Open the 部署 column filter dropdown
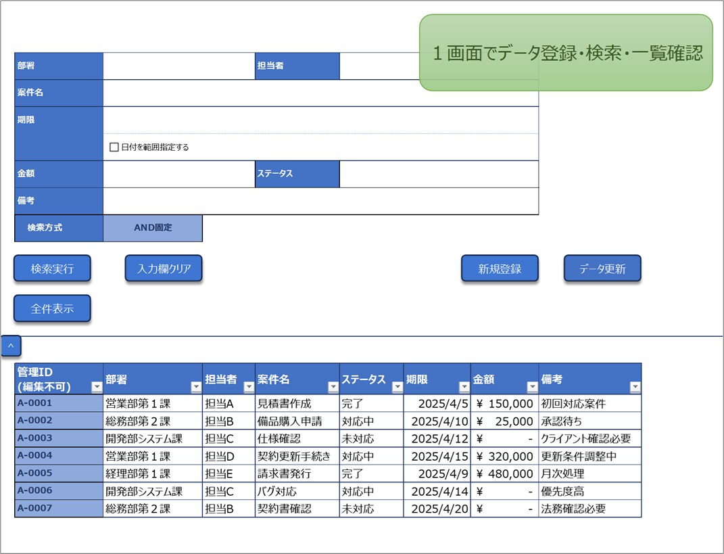The image size is (724, 554). (x=196, y=387)
